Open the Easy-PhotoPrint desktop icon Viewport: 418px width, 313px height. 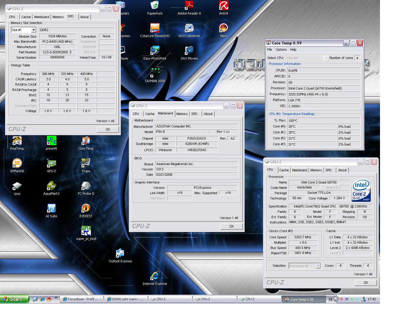point(155,53)
